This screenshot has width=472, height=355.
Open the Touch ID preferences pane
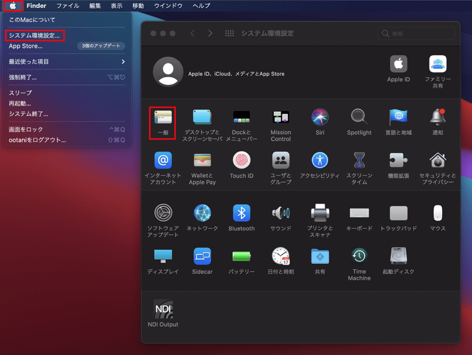tap(241, 160)
